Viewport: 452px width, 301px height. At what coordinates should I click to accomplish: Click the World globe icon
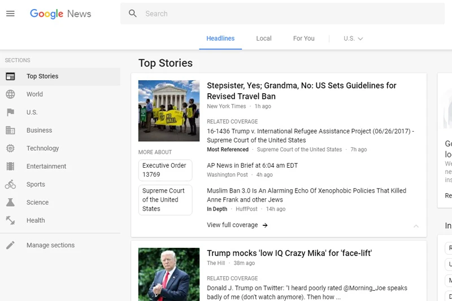(x=10, y=94)
